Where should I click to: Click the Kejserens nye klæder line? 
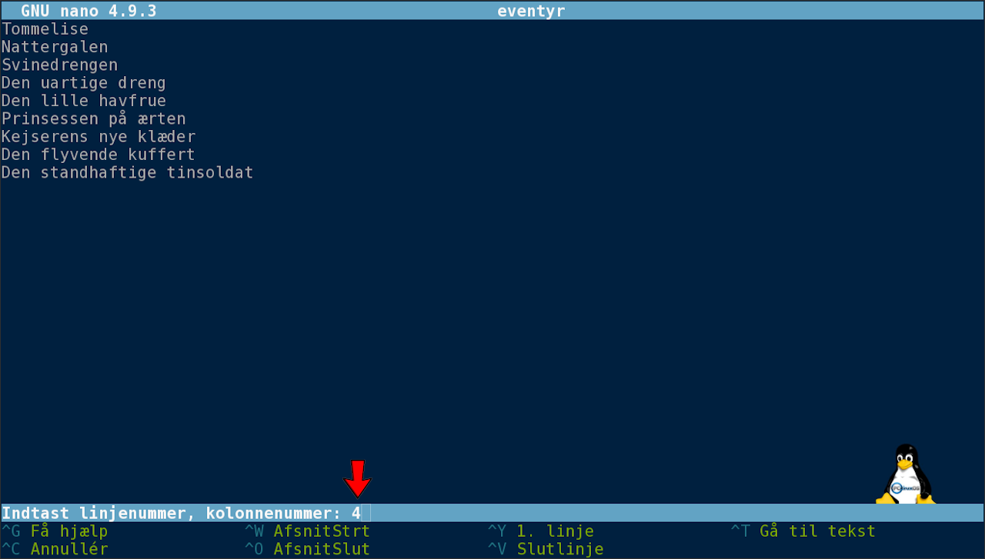coord(98,137)
